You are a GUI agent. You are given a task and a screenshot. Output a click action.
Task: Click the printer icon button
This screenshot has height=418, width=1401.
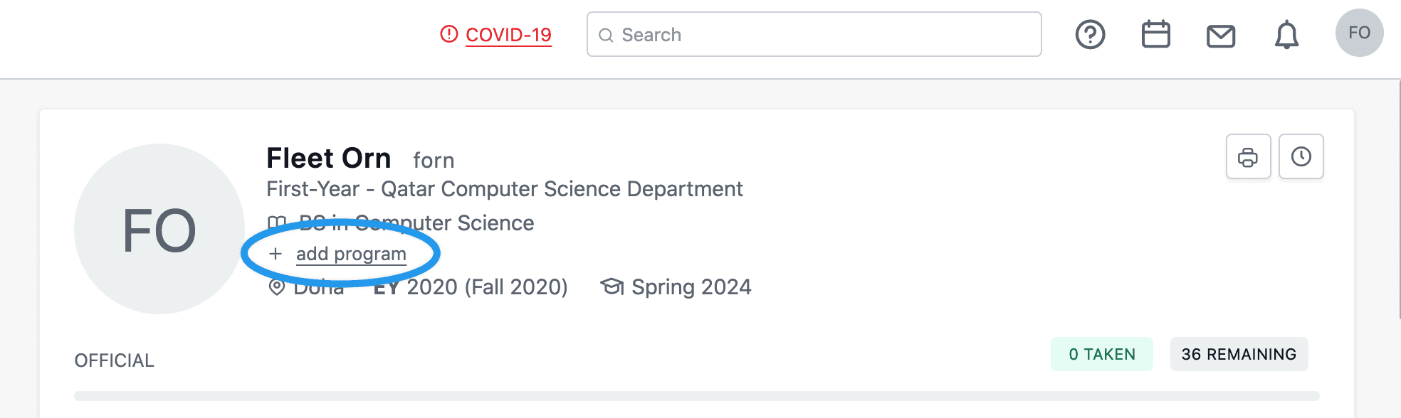1248,156
